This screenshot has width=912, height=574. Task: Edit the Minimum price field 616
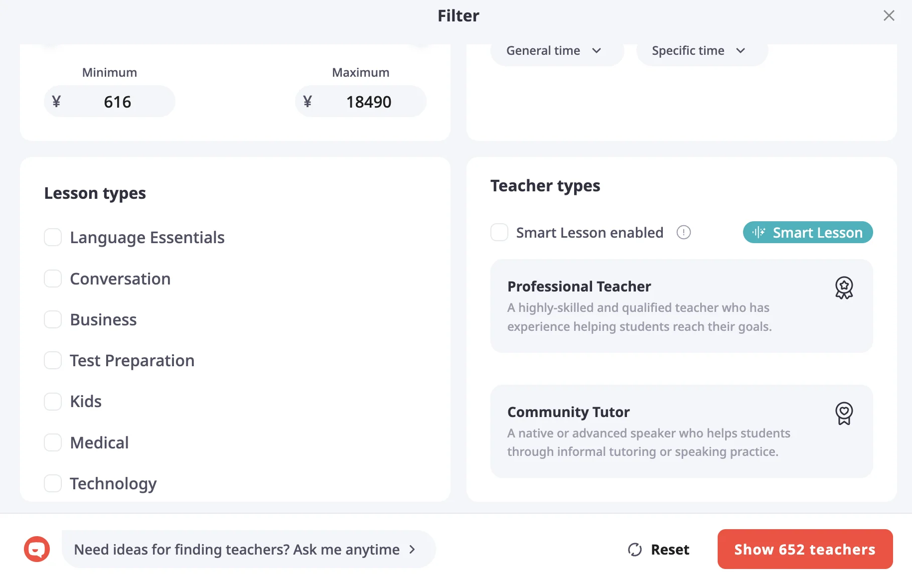point(110,102)
